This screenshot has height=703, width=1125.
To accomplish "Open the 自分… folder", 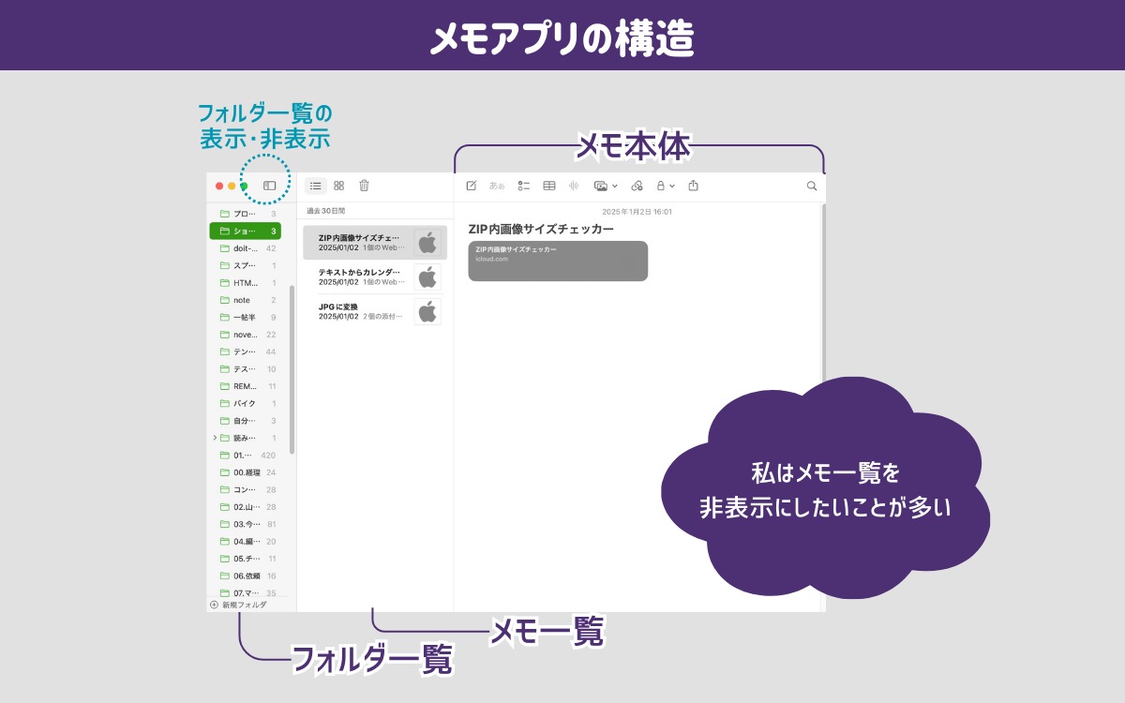I will tap(246, 420).
